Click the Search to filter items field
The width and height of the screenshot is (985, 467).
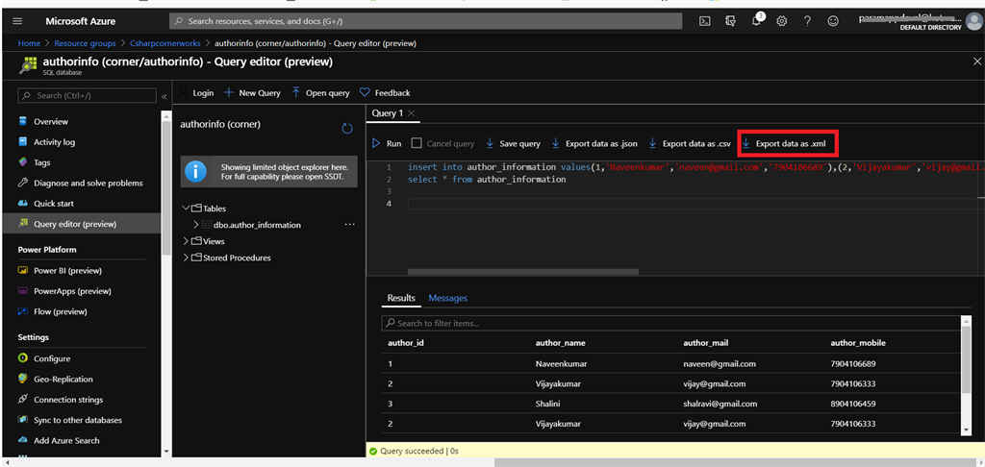(671, 323)
